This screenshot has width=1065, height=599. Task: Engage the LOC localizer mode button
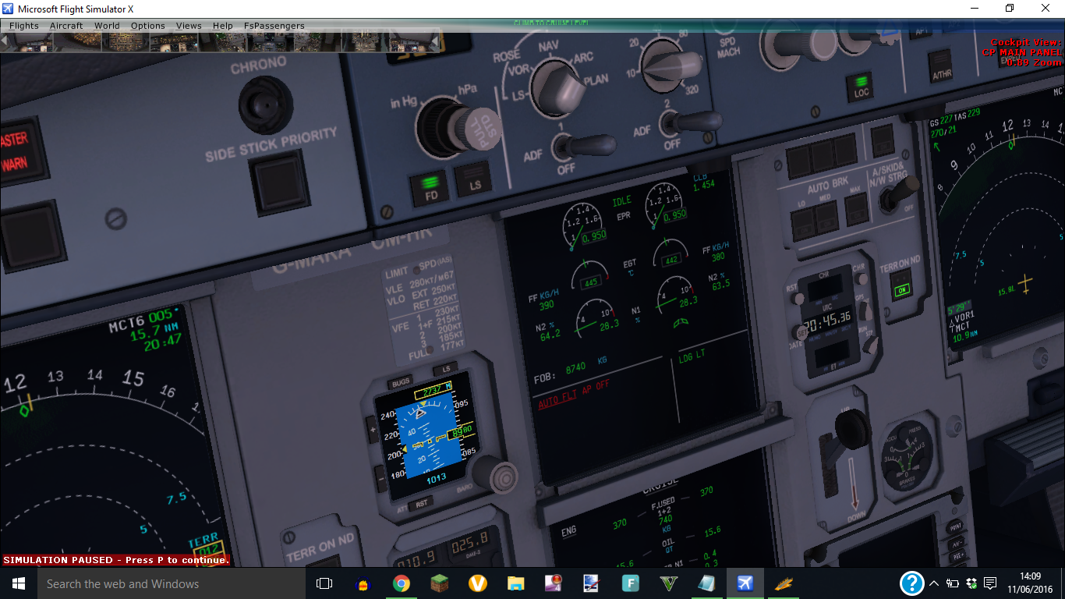click(x=862, y=88)
